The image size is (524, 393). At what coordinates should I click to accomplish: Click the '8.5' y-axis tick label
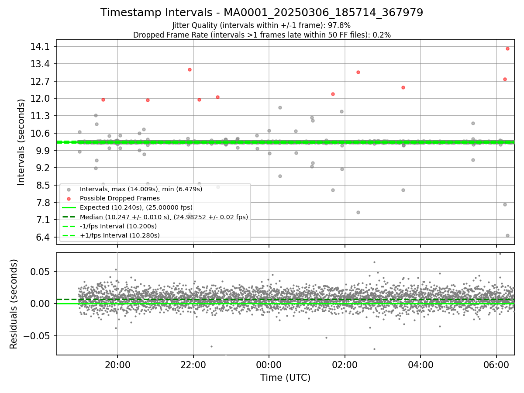(42, 185)
